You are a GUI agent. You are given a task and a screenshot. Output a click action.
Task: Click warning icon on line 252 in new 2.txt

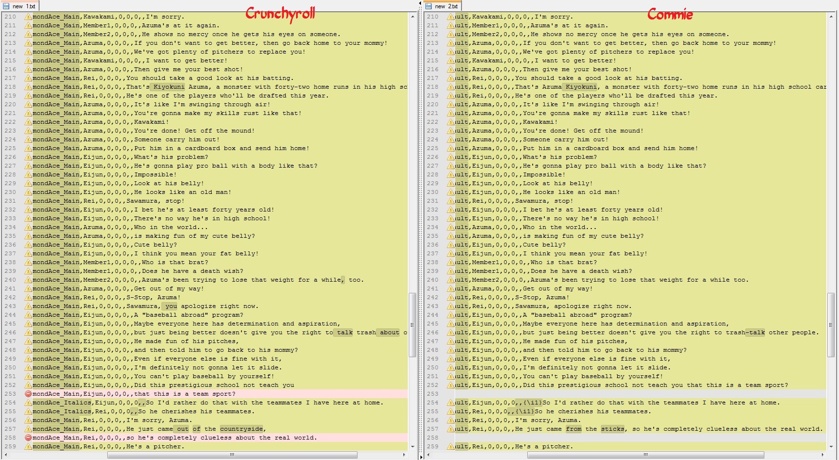[451, 385]
